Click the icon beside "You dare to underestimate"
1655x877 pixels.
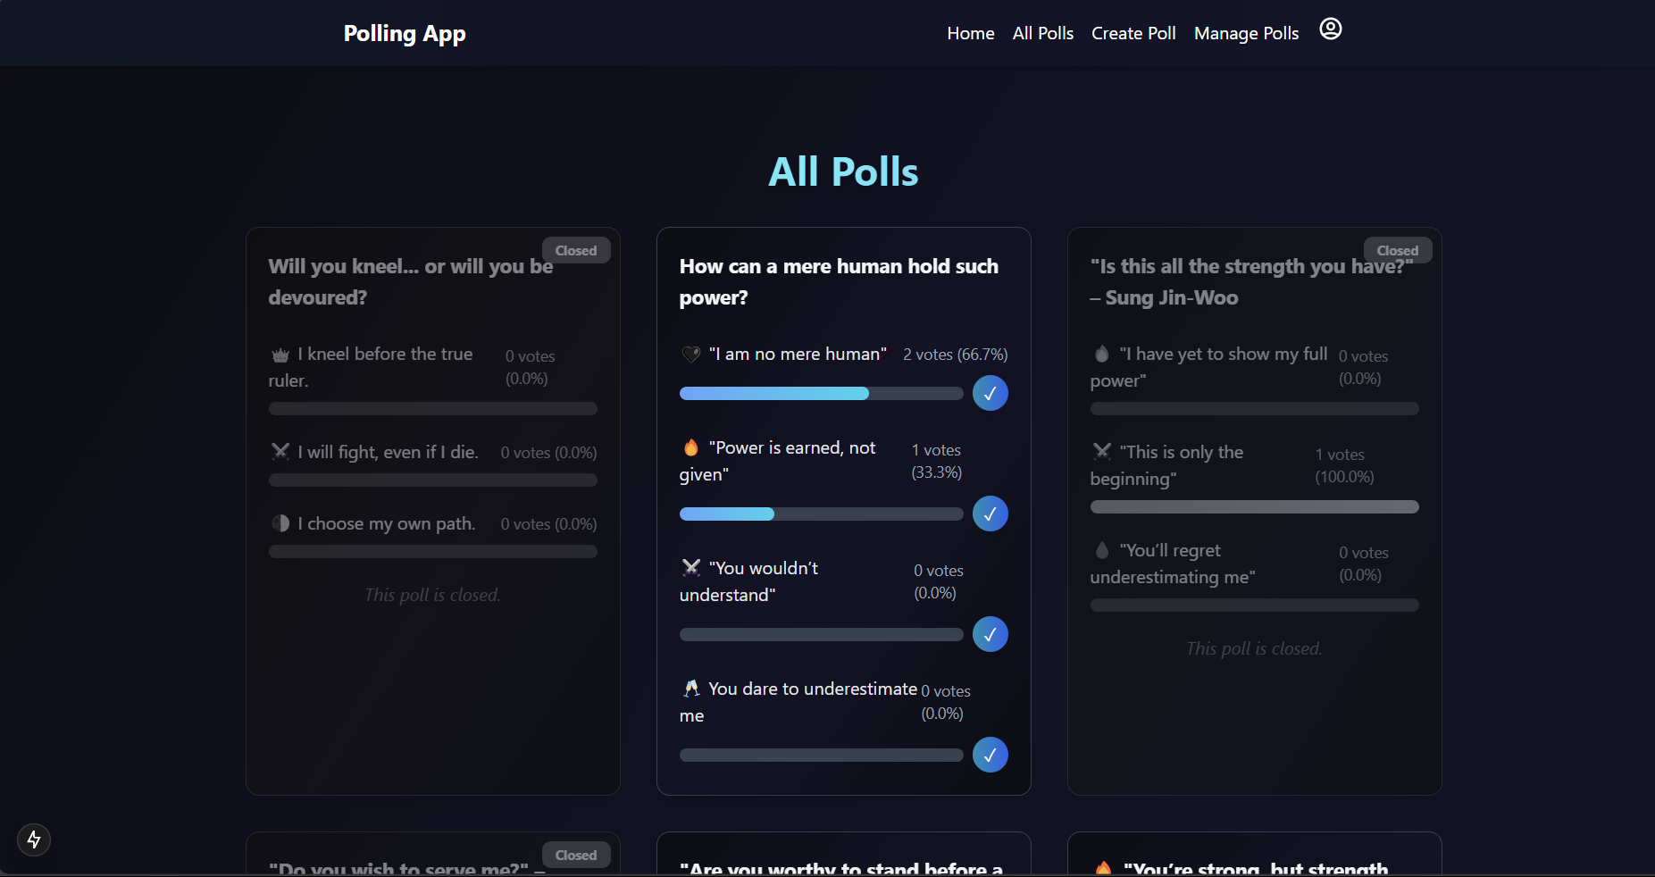[691, 689]
